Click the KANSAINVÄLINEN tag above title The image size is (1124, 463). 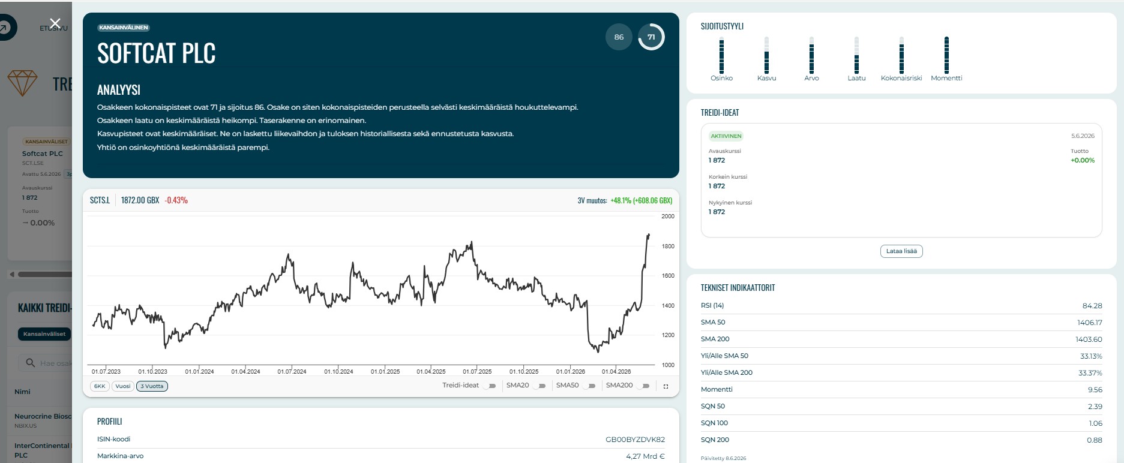pyautogui.click(x=124, y=28)
